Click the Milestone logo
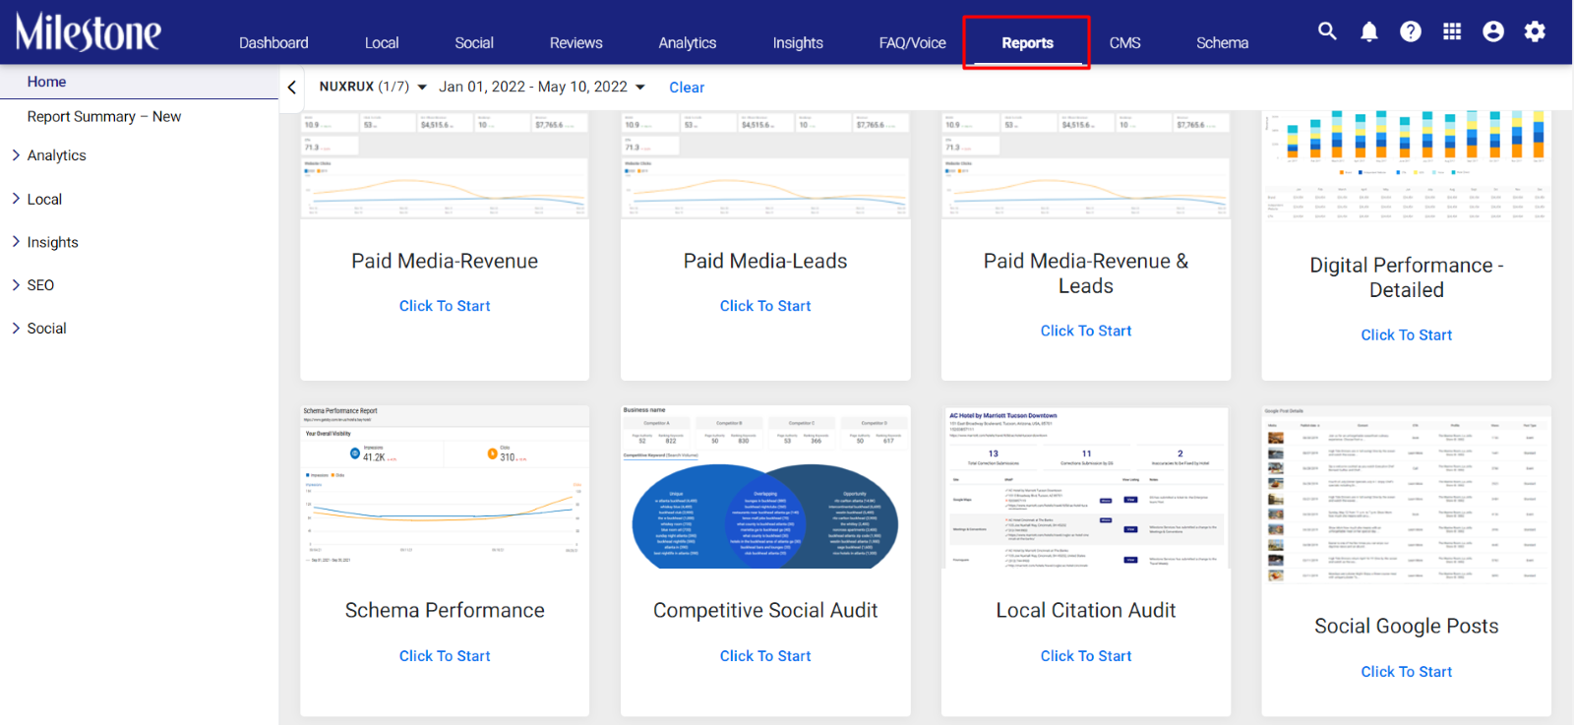The width and height of the screenshot is (1574, 725). (x=88, y=32)
